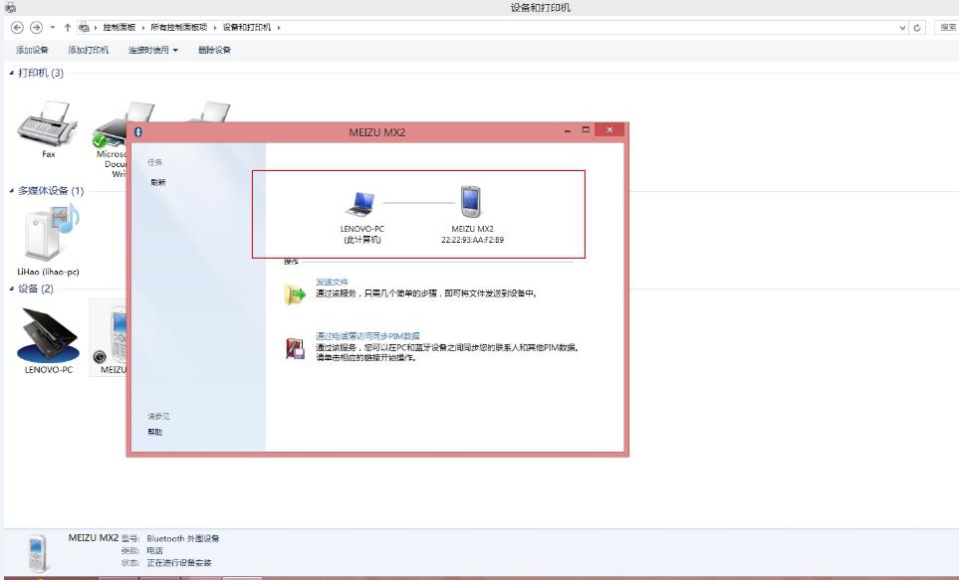Go back with the navigation back arrow
959x580 pixels.
[x=17, y=27]
